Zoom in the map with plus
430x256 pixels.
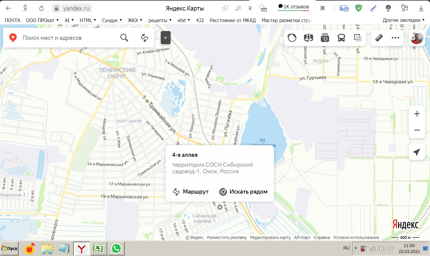417,114
